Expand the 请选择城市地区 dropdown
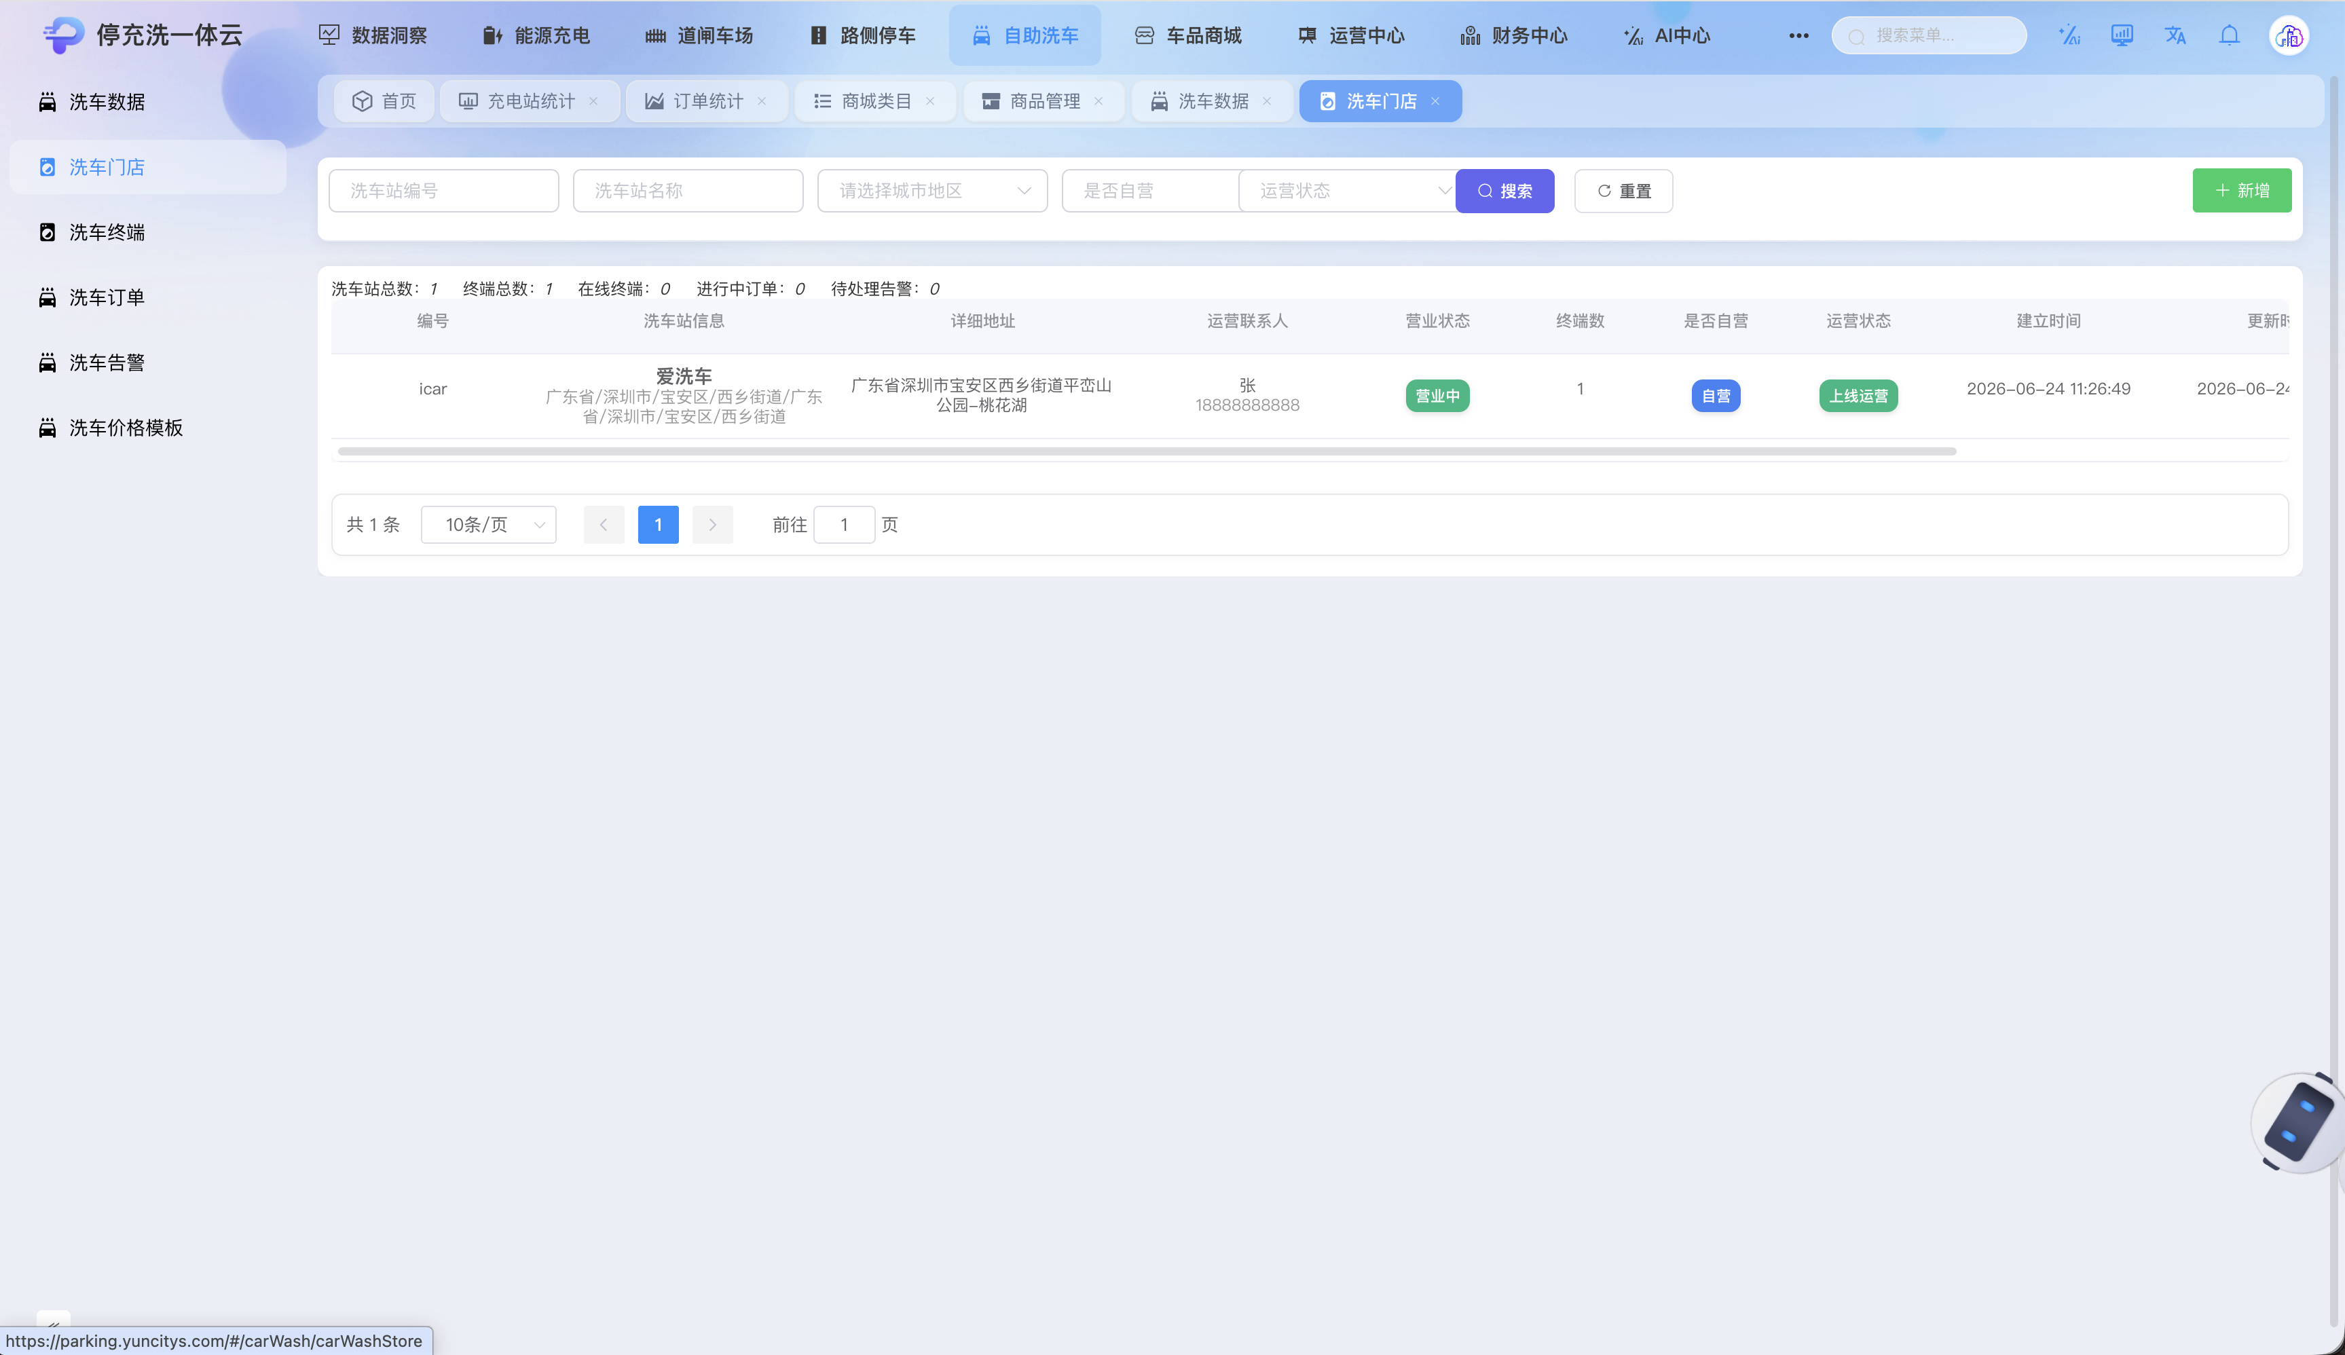This screenshot has width=2345, height=1355. tap(932, 191)
